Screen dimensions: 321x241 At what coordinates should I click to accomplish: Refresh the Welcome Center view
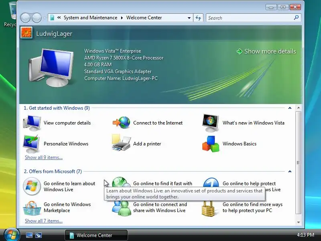click(198, 18)
